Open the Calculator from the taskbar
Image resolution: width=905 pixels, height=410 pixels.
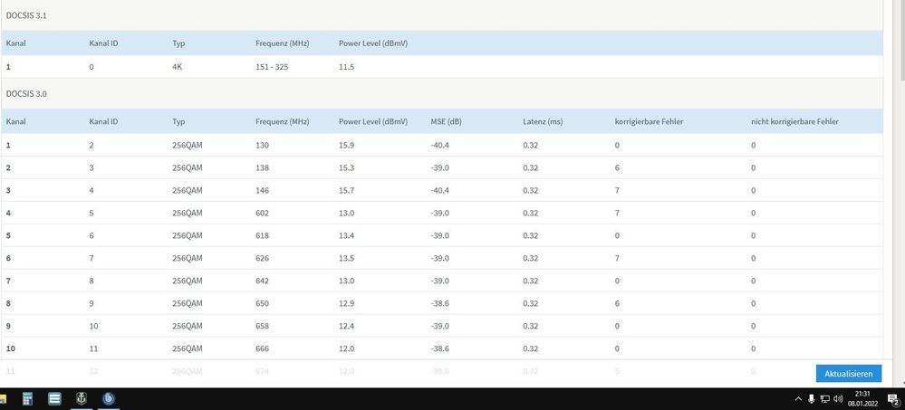(27, 398)
